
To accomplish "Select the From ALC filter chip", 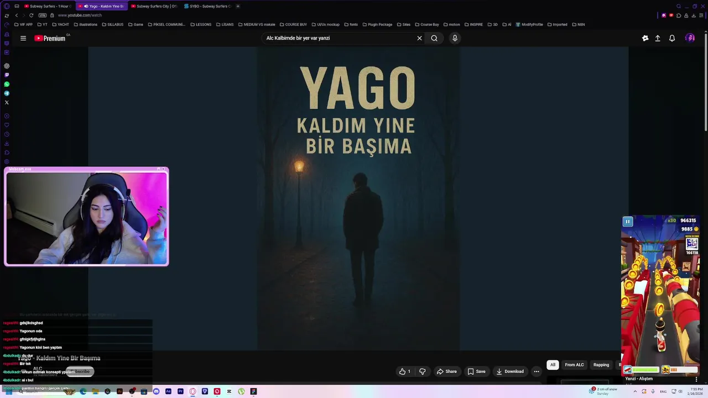I will (574, 365).
